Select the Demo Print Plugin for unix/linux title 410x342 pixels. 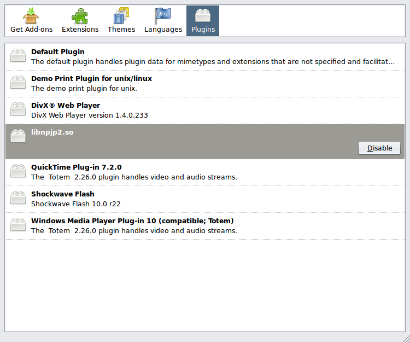pos(91,78)
